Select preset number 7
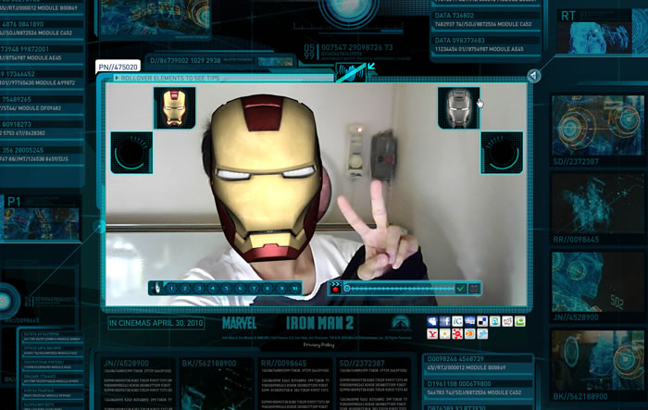Viewport: 648px width, 410px height. (254, 289)
